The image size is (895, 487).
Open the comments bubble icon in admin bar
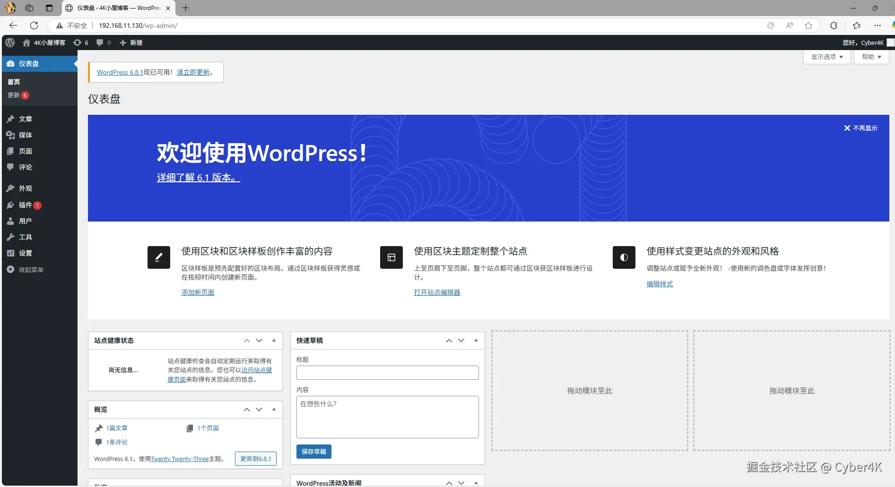(x=100, y=43)
